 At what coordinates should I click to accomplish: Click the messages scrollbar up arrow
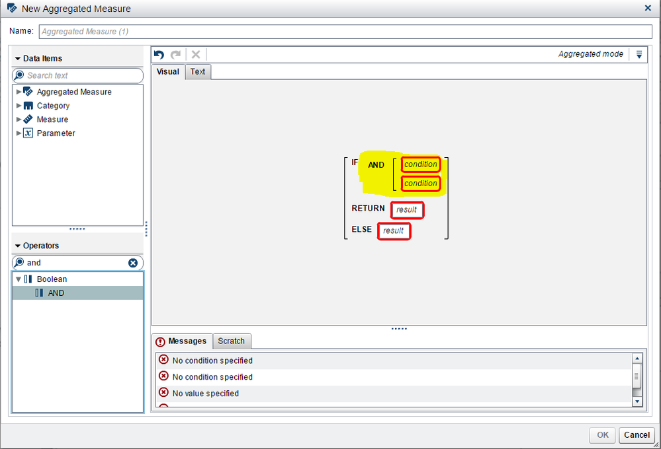(637, 359)
